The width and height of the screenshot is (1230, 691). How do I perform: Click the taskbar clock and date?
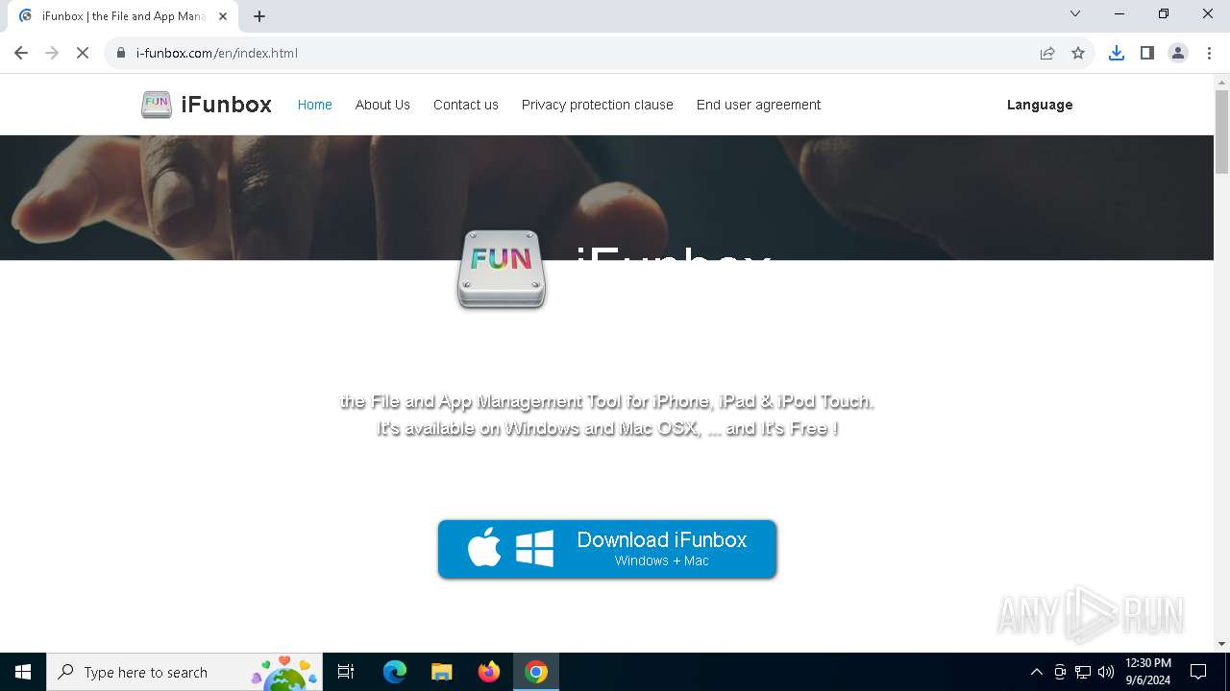point(1147,672)
